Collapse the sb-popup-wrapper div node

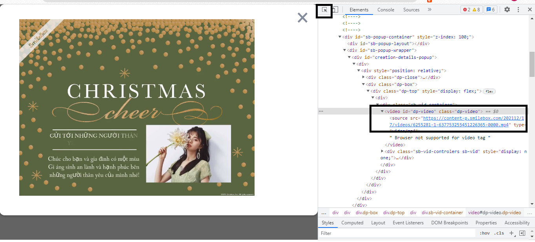(344, 50)
